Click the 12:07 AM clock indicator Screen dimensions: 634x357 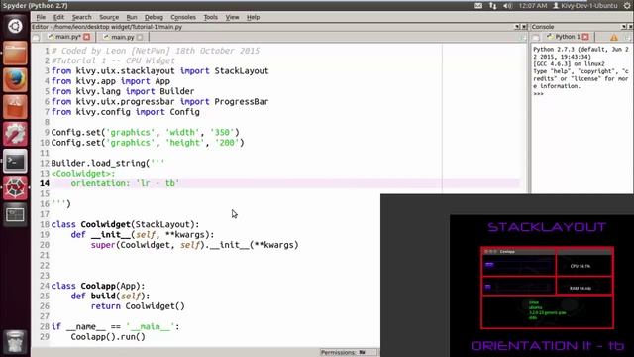533,6
